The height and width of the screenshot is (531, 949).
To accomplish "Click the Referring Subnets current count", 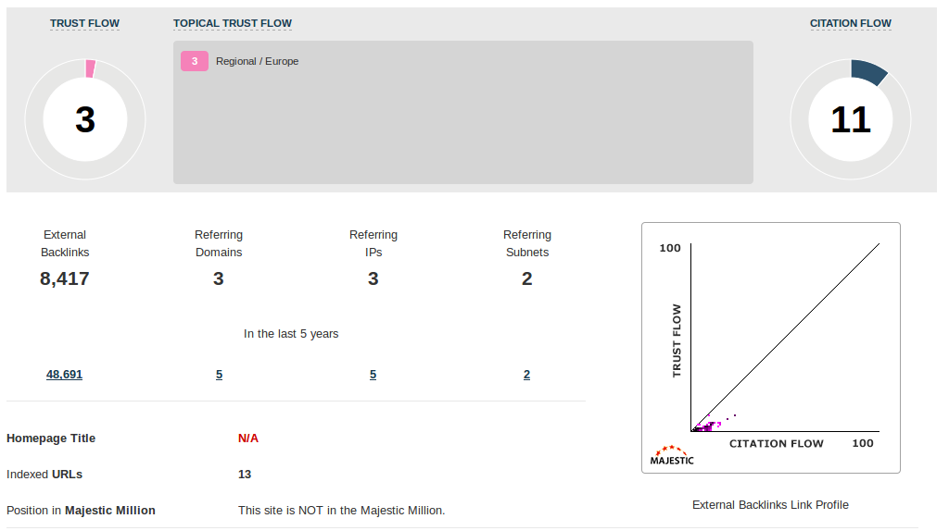I will click(526, 278).
